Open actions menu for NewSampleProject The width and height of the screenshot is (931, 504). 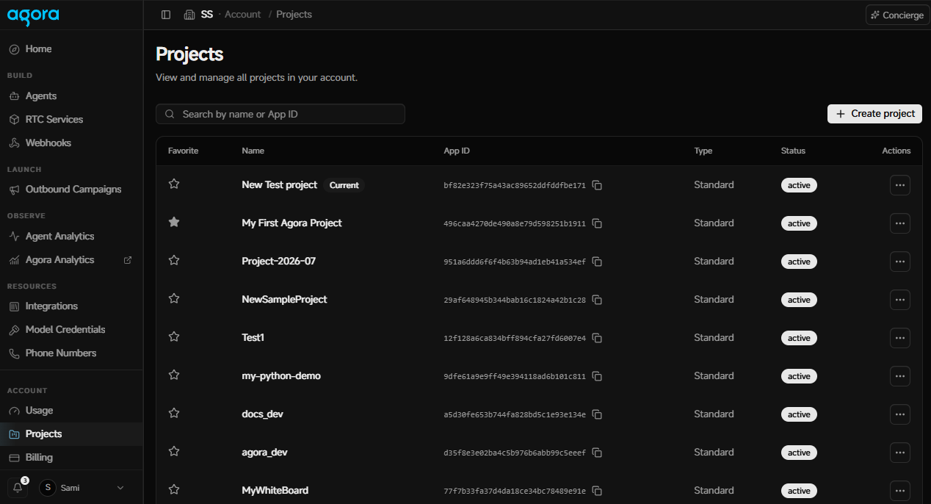coord(900,300)
